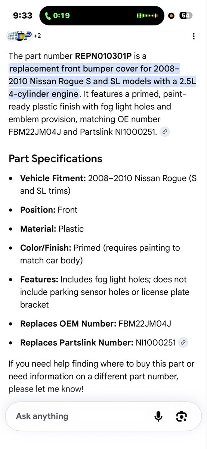Open the camera lens search icon
207x449 pixels.
(182, 416)
